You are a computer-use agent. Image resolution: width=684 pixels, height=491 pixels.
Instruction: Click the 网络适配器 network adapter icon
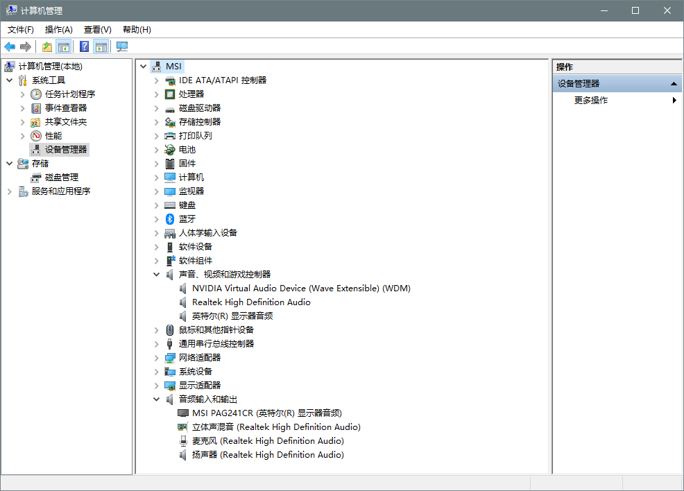click(x=170, y=358)
